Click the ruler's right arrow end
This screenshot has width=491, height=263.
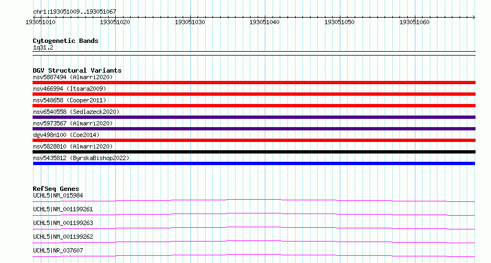[x=473, y=17]
